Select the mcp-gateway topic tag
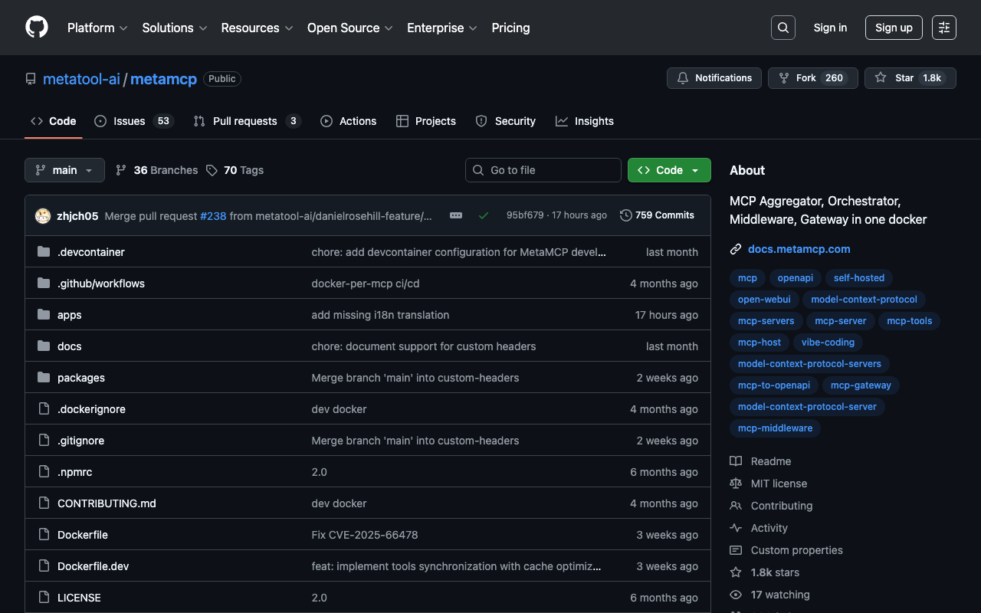 click(x=861, y=385)
